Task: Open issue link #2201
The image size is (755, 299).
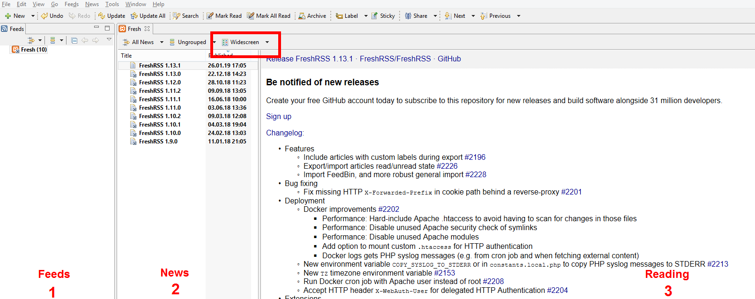Action: coord(571,192)
